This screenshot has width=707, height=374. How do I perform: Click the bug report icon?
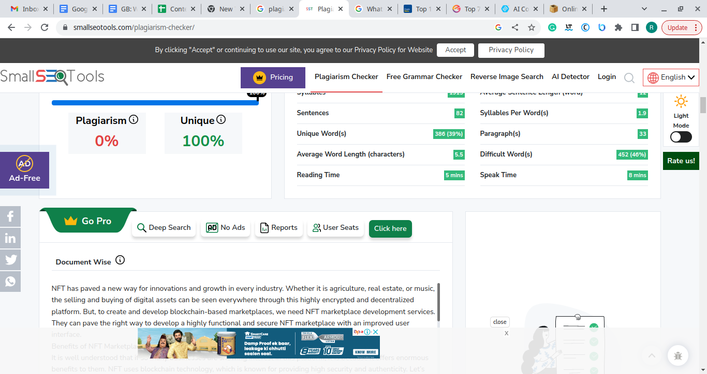coord(677,355)
